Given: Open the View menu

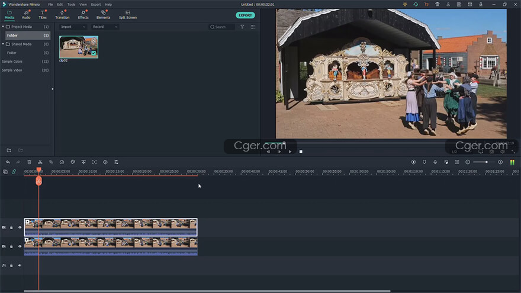Looking at the screenshot, I should pyautogui.click(x=83, y=5).
